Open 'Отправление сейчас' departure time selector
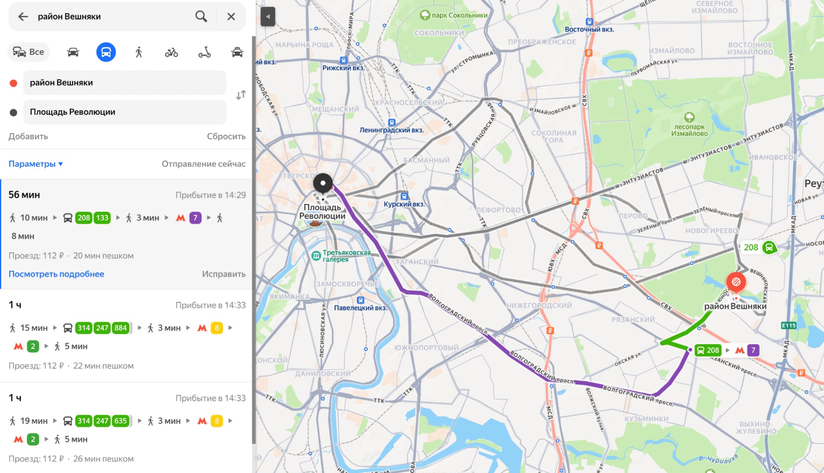This screenshot has width=824, height=473. coord(203,164)
